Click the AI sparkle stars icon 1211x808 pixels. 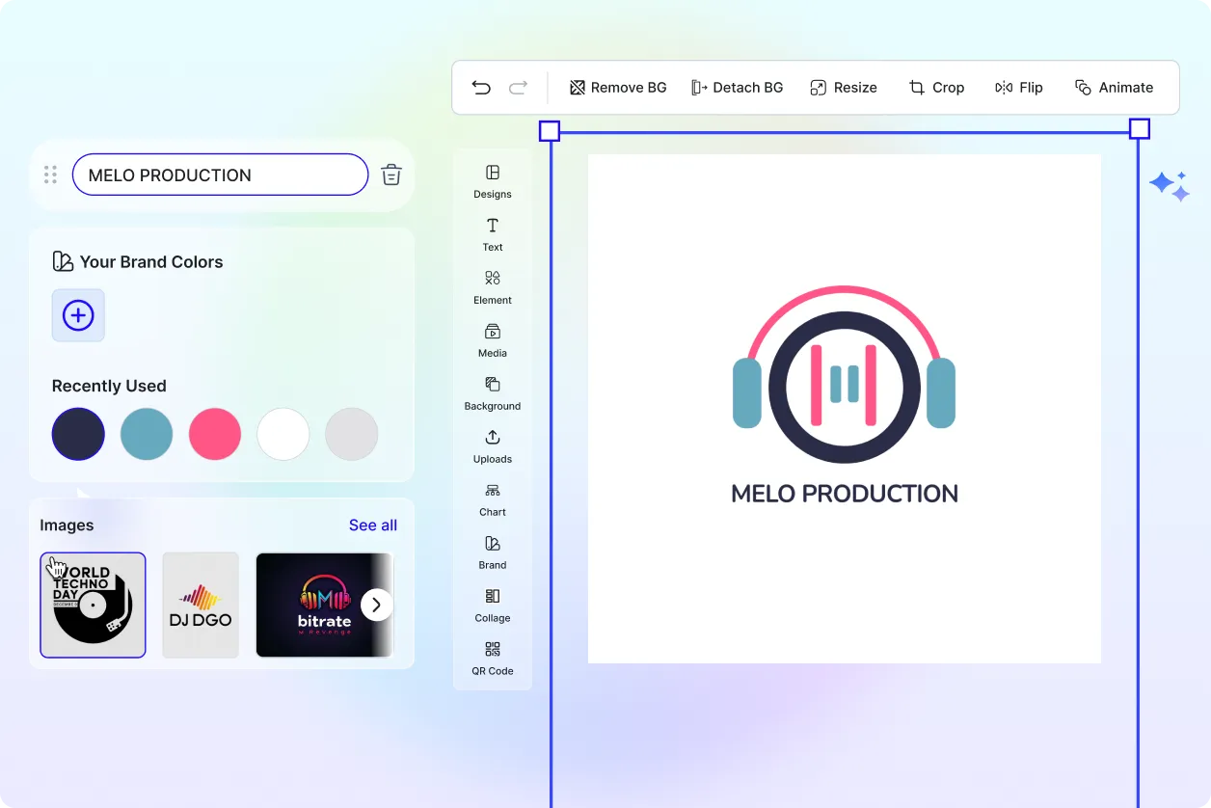coord(1169,185)
